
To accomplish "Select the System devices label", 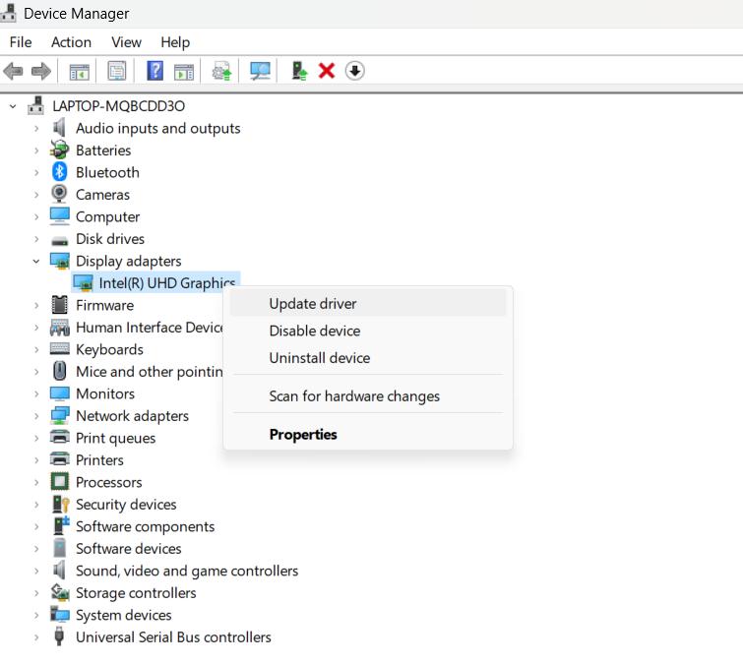I will point(124,615).
